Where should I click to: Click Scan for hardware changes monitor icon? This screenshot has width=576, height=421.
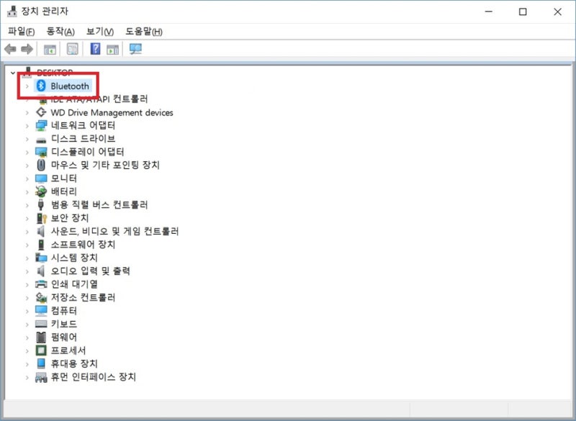coord(135,49)
